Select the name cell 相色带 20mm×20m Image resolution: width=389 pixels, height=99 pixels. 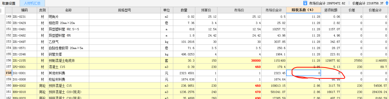[x=68, y=23]
